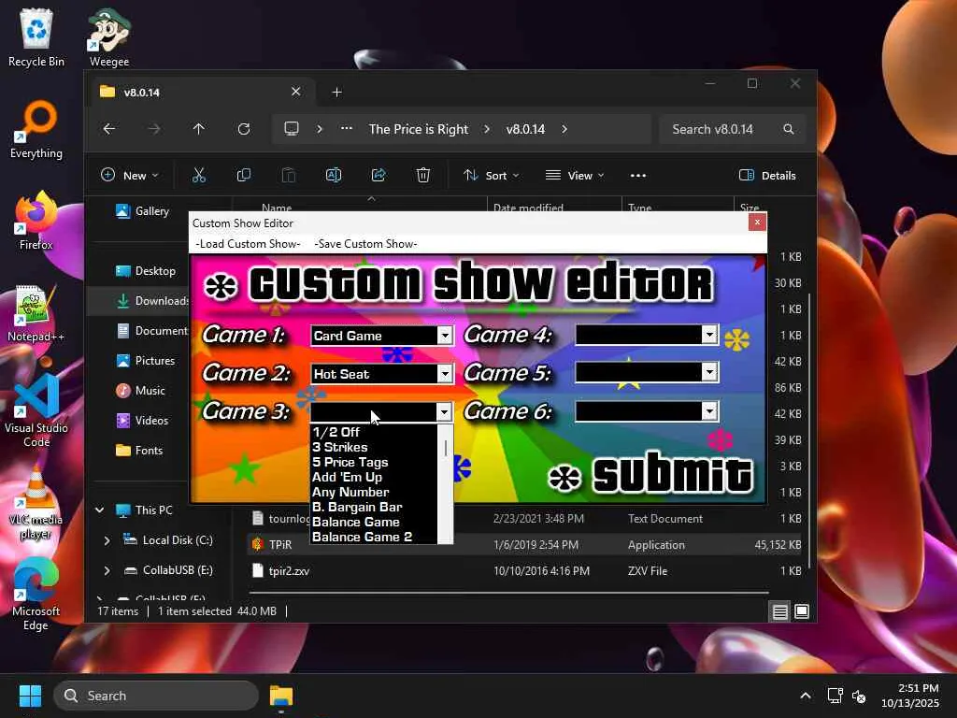Open the Sort dropdown menu
The width and height of the screenshot is (957, 718).
click(492, 175)
